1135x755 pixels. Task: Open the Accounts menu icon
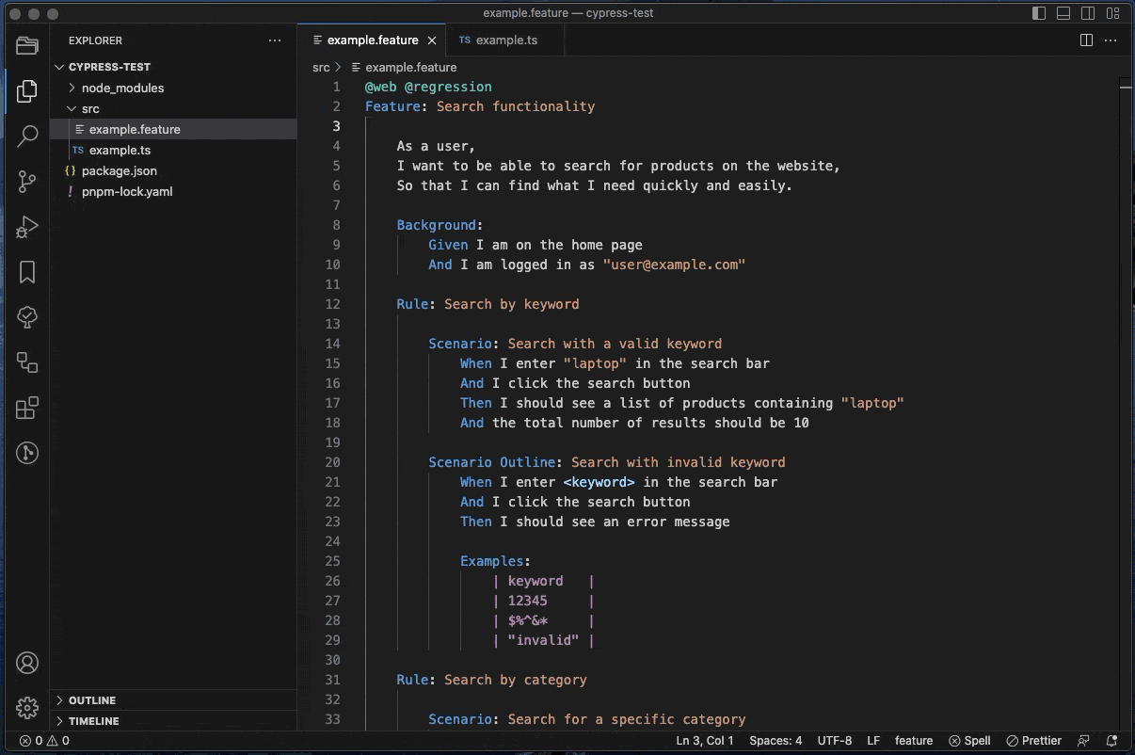pos(27,663)
